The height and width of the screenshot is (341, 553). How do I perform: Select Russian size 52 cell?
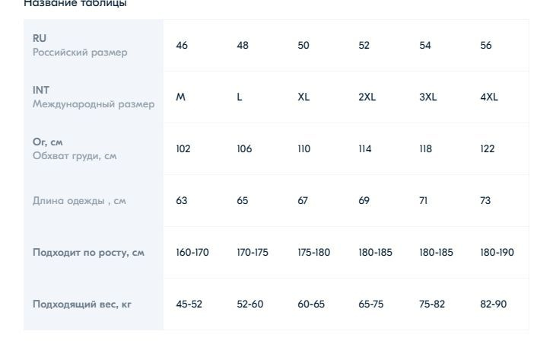click(364, 45)
